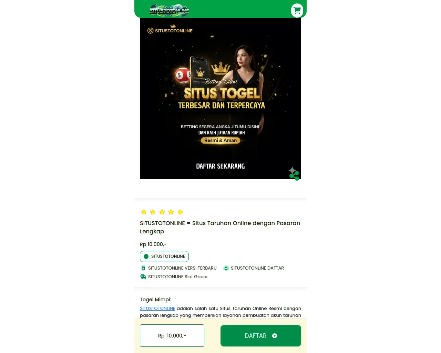The width and height of the screenshot is (441, 353).
Task: Click the fifth yellow rating star
Action: coord(180,212)
